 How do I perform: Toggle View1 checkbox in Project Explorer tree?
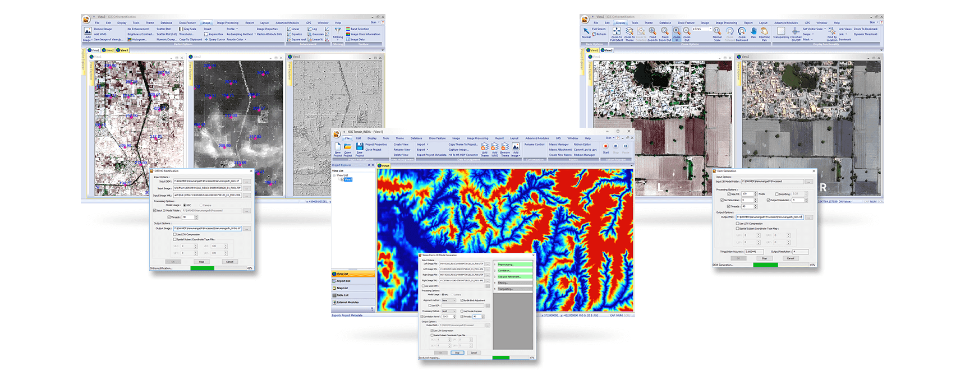[x=342, y=179]
